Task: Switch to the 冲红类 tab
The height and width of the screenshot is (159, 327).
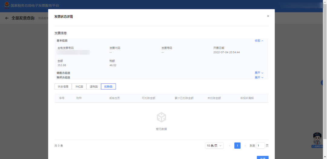Action: point(79,86)
